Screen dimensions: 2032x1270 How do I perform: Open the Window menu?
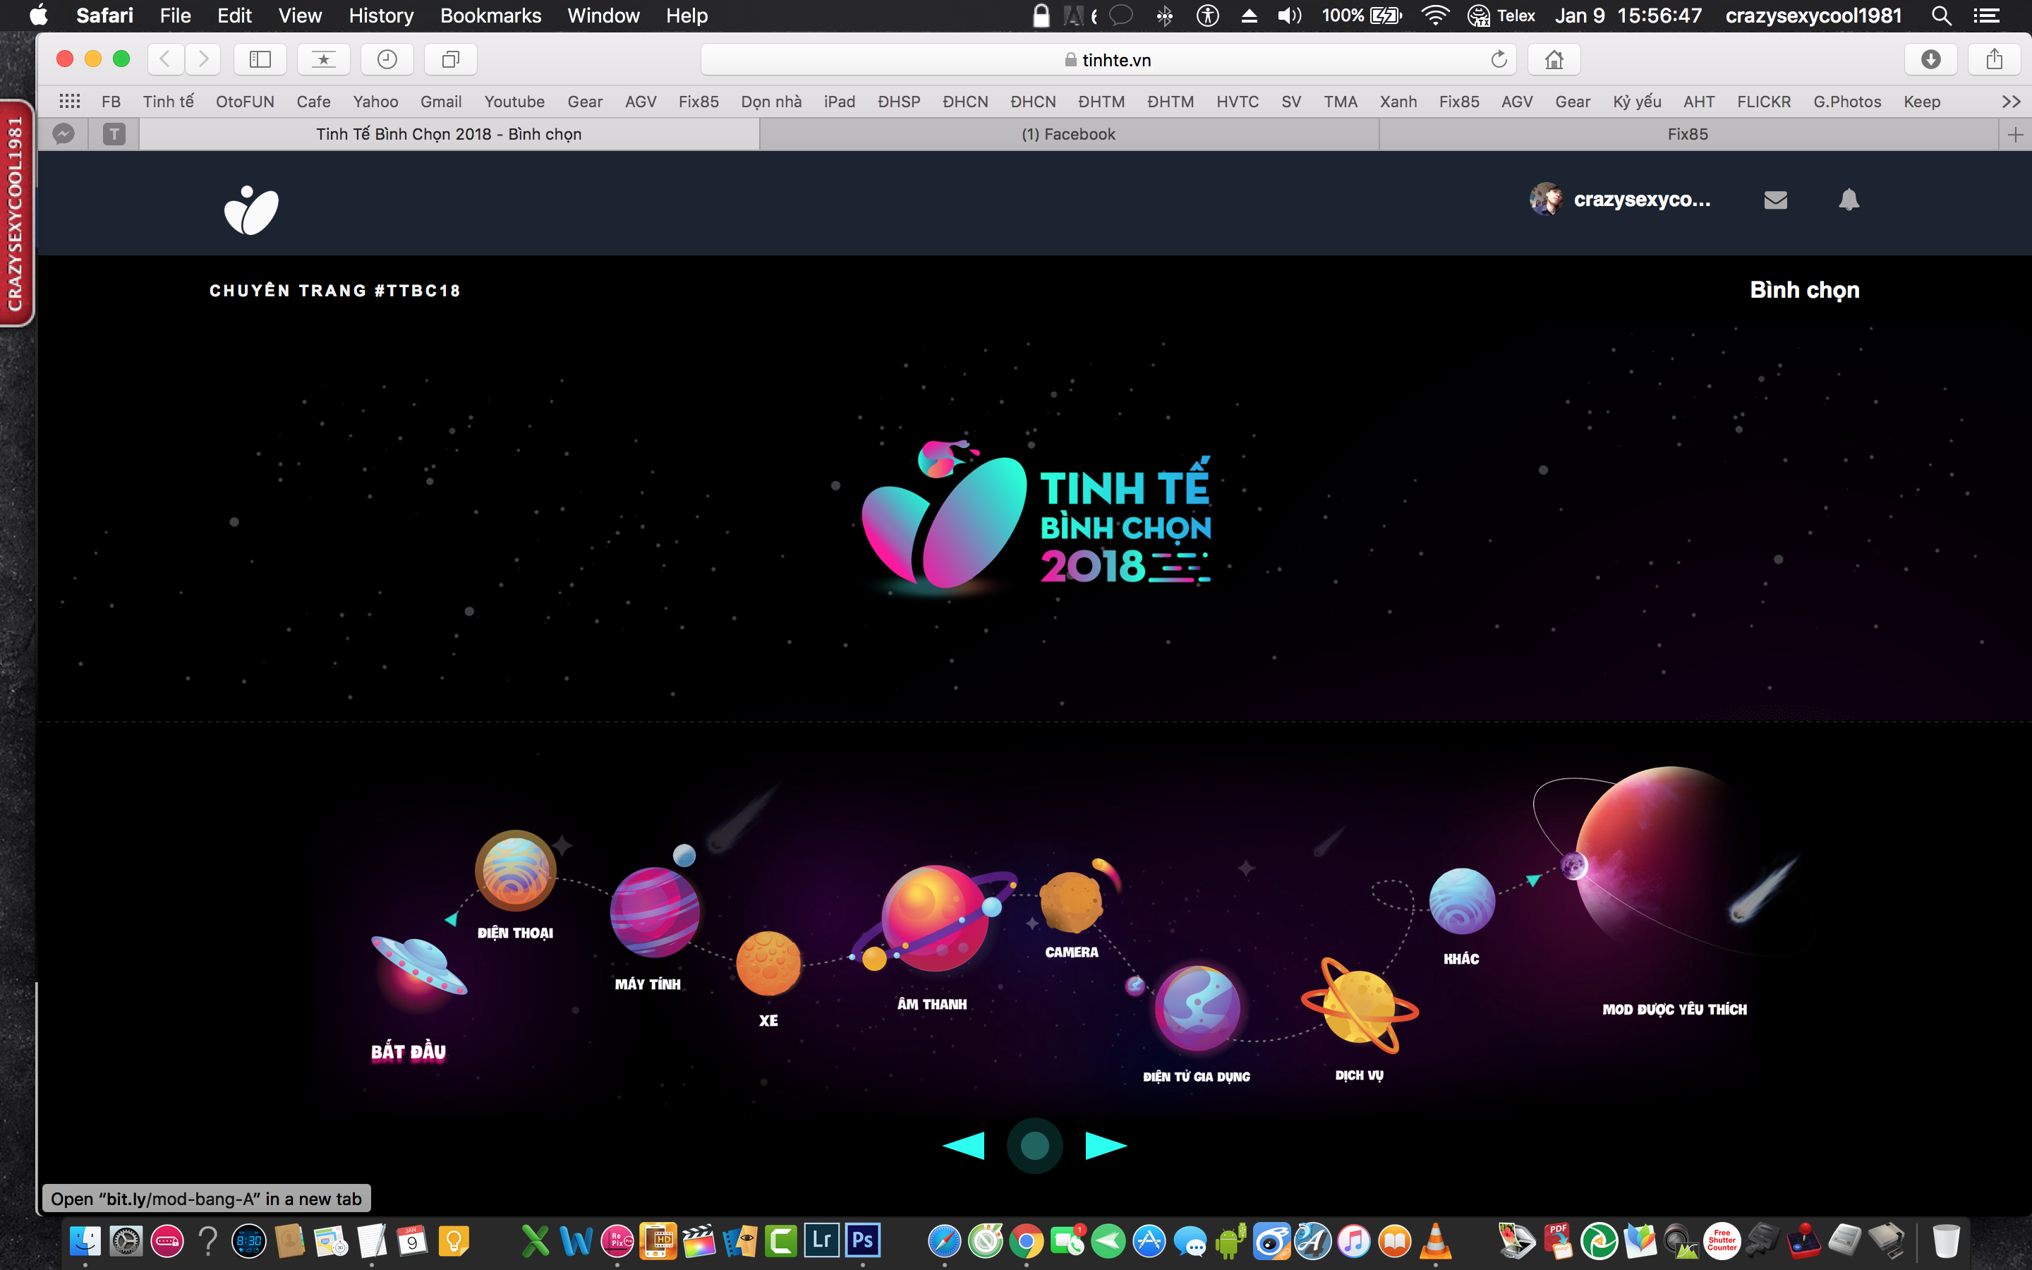coord(603,15)
